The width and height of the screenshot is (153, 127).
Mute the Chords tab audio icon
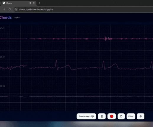click(30, 3)
